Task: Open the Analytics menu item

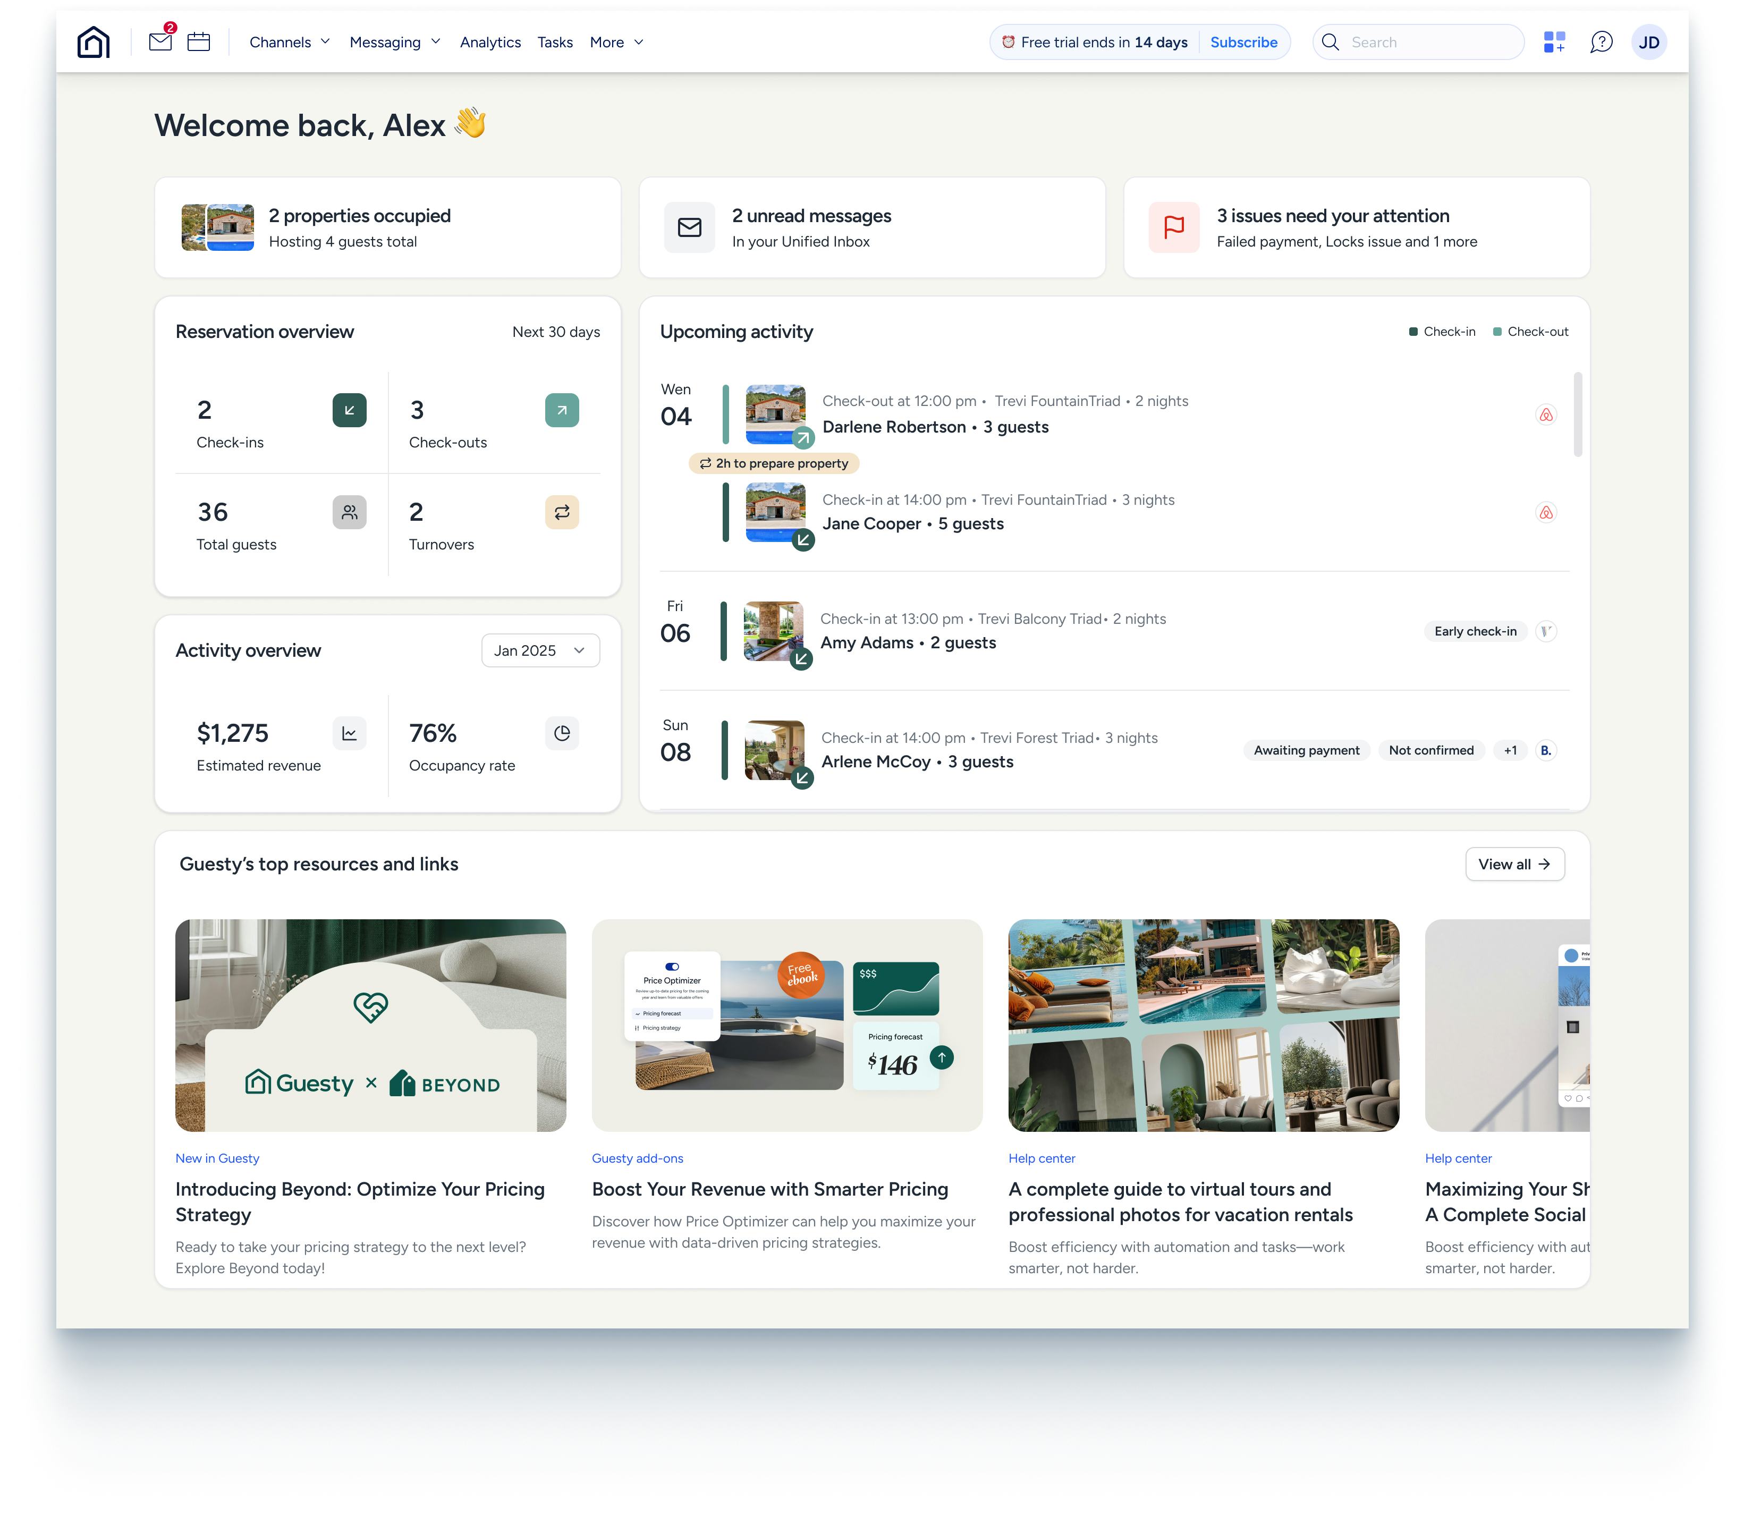Action: [x=490, y=41]
